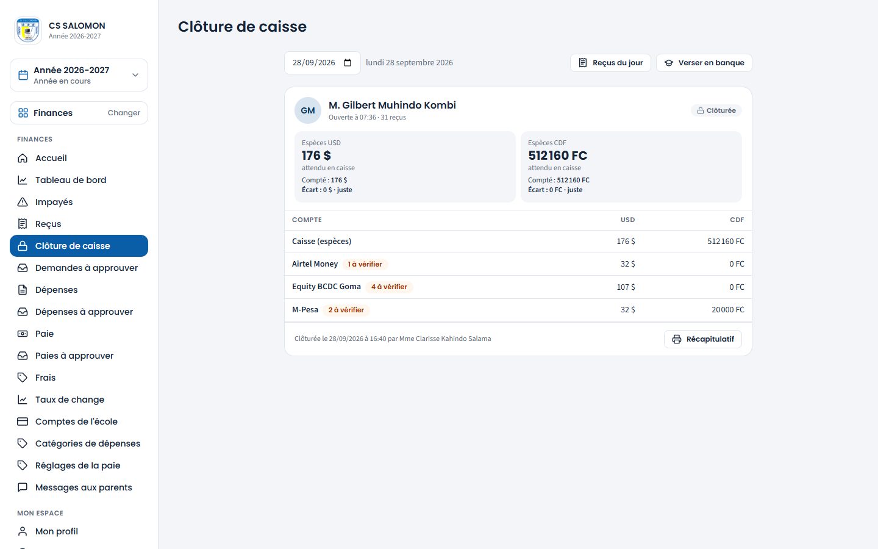Click the person icon beside Mon profil
The height and width of the screenshot is (549, 878).
tap(23, 531)
